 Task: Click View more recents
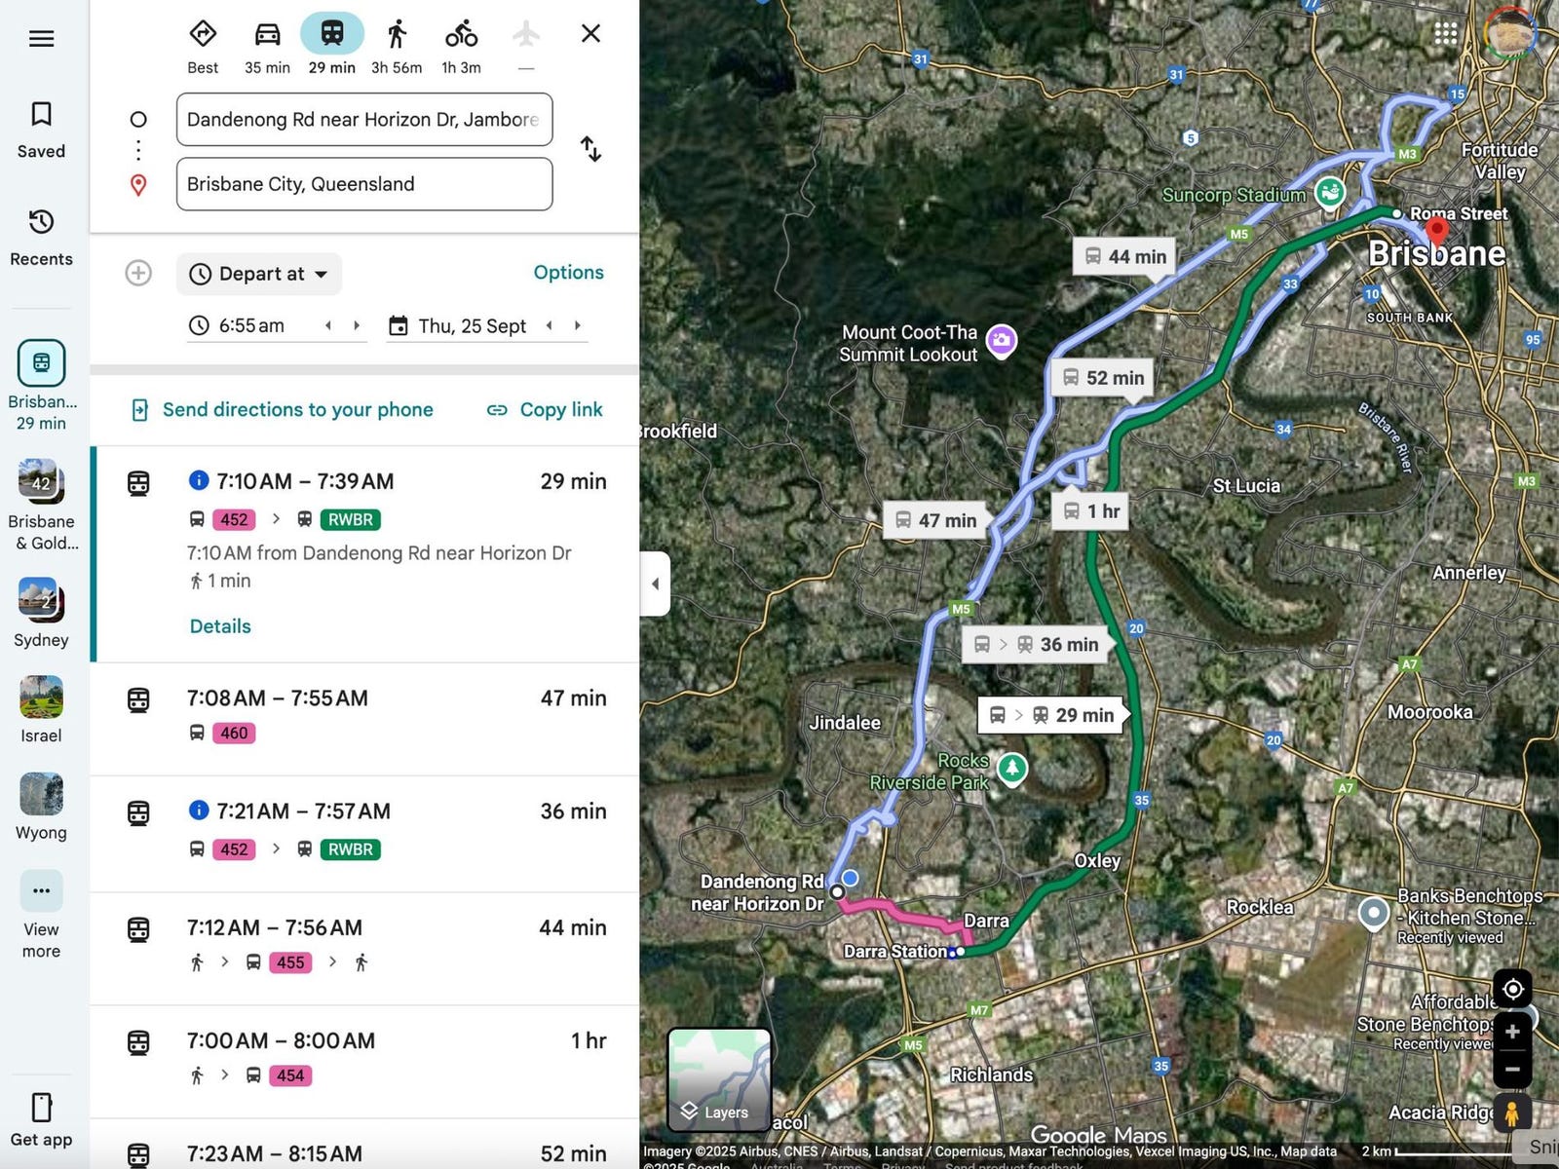(x=41, y=914)
